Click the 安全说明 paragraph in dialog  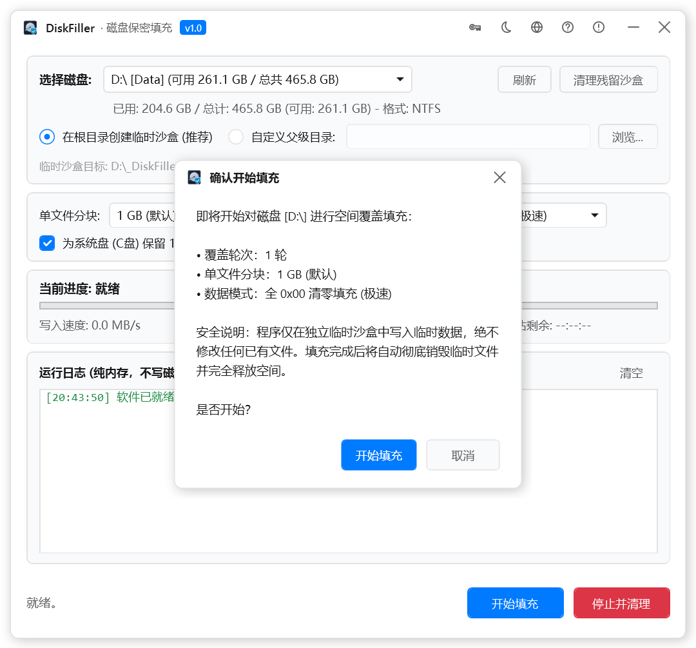[x=347, y=351]
